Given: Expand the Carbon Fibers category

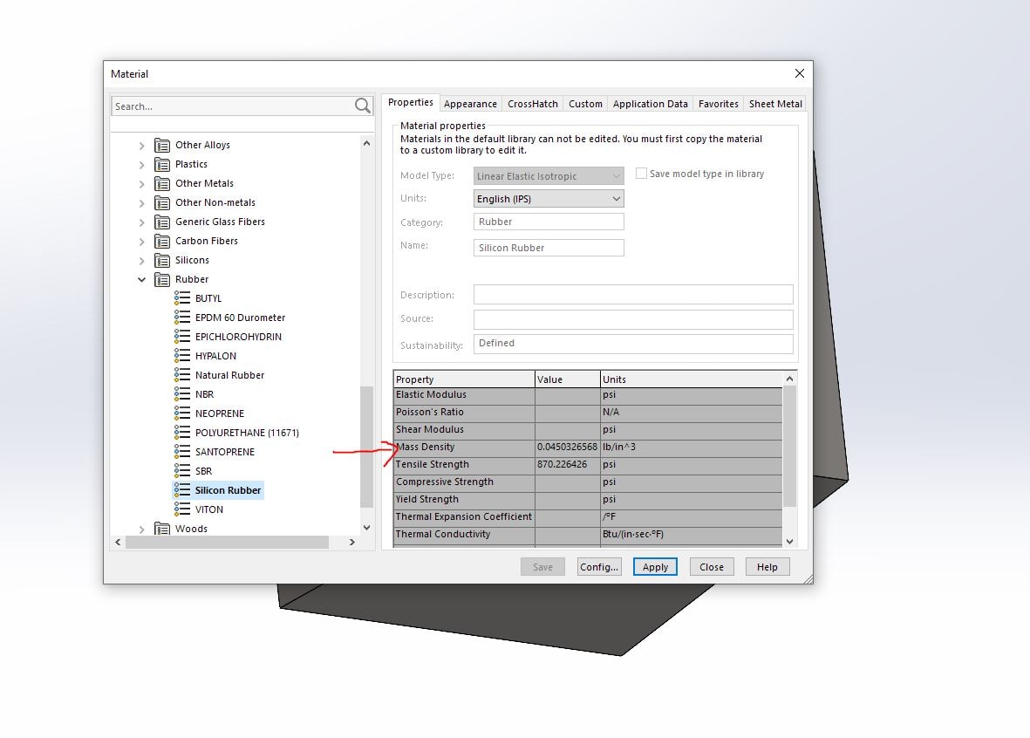Looking at the screenshot, I should [141, 241].
